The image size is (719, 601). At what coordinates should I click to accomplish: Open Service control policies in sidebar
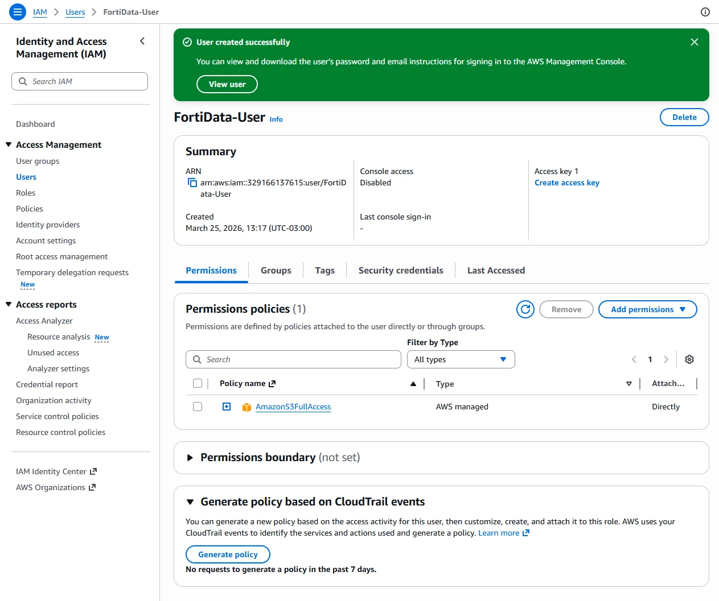point(57,416)
